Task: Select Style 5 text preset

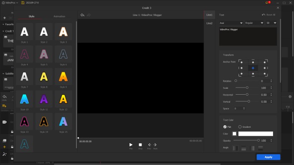Action: tap(44, 54)
